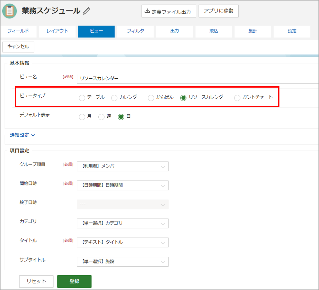Open the サブタイトル dropdown

click(123, 262)
